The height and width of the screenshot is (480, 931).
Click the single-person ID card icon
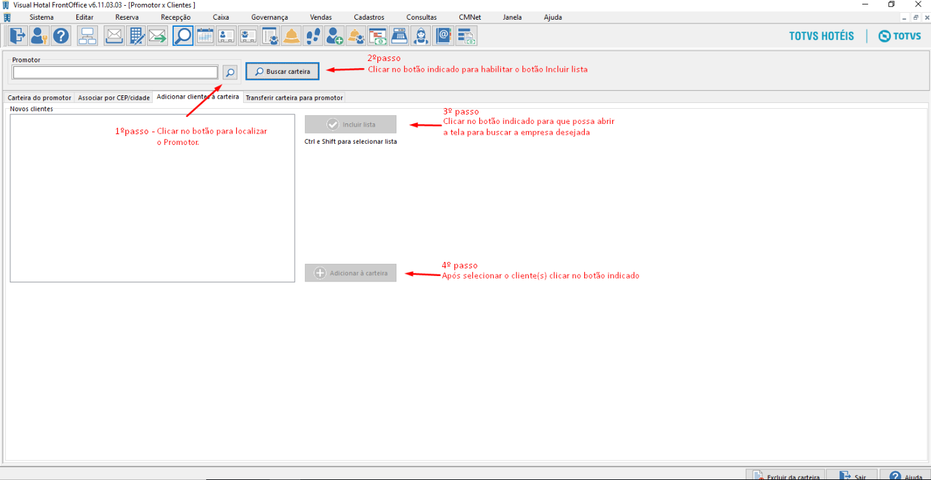point(226,36)
